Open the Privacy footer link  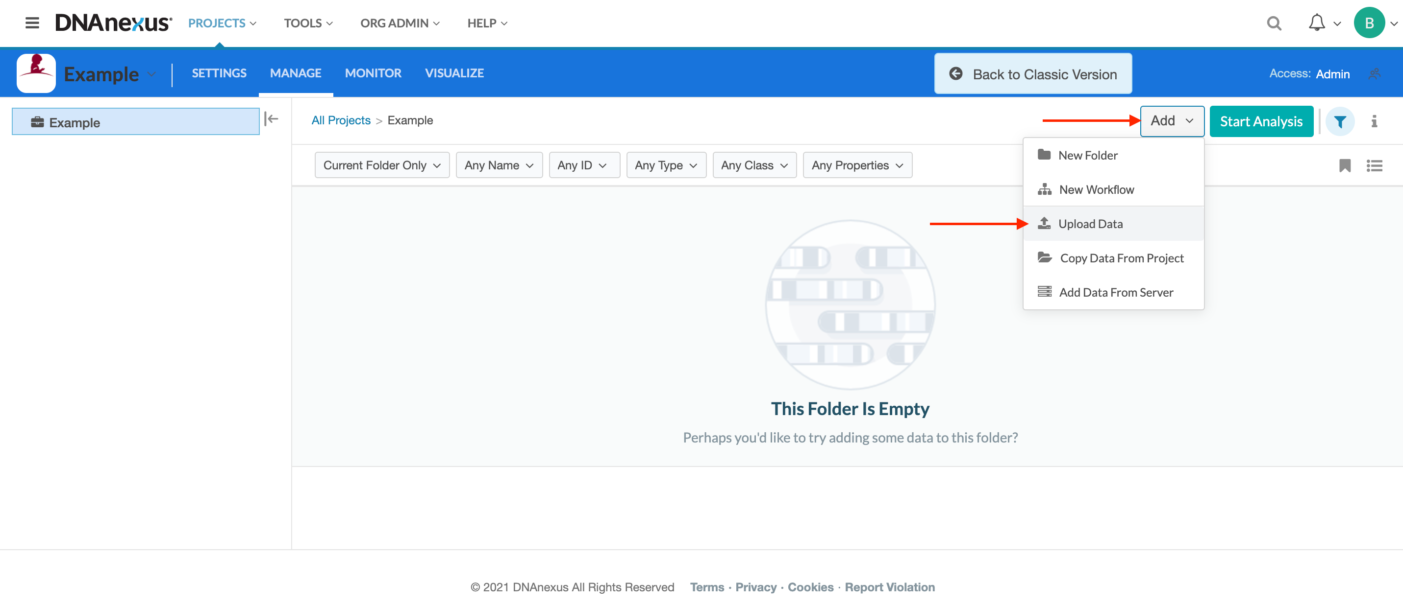(756, 587)
